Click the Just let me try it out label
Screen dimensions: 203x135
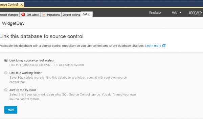click(23, 90)
